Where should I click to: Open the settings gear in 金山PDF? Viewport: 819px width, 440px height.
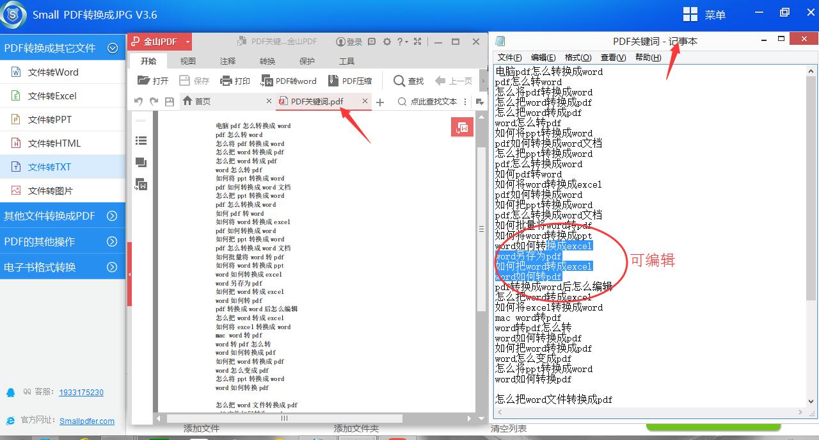[387, 42]
